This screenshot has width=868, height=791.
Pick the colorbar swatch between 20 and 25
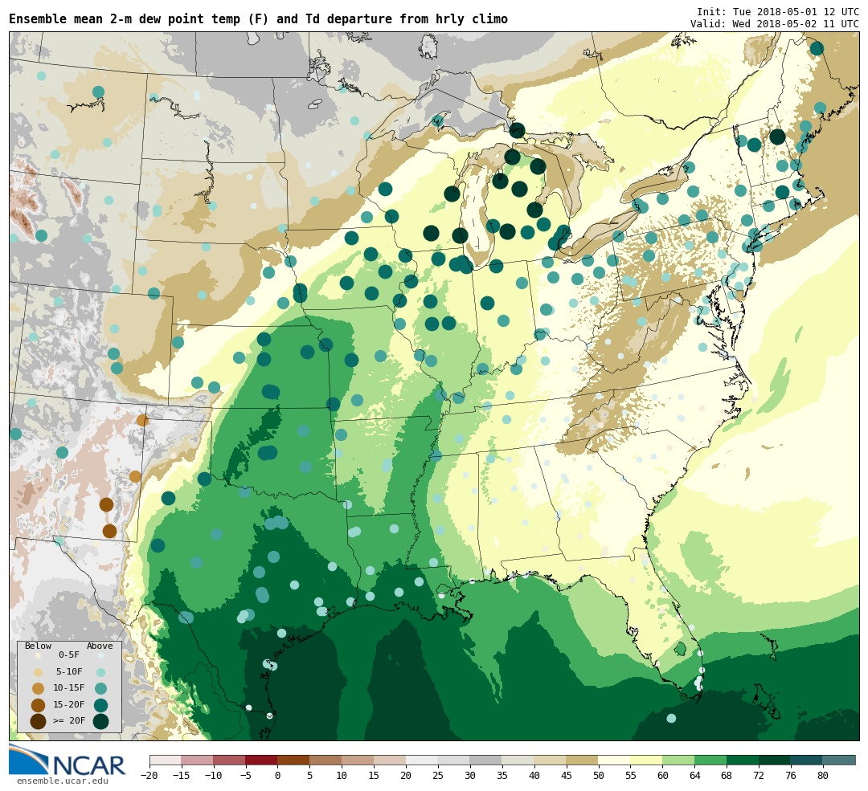[422, 760]
